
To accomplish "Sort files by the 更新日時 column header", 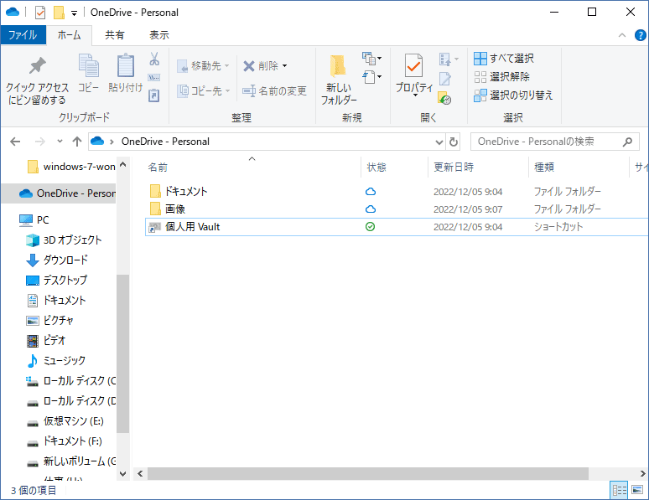I will tap(454, 168).
